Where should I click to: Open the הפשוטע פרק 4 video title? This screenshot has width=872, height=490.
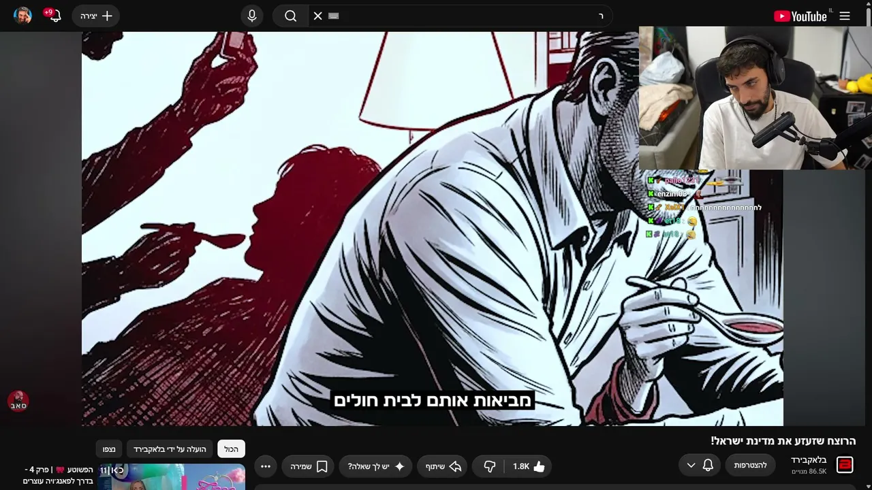58,475
